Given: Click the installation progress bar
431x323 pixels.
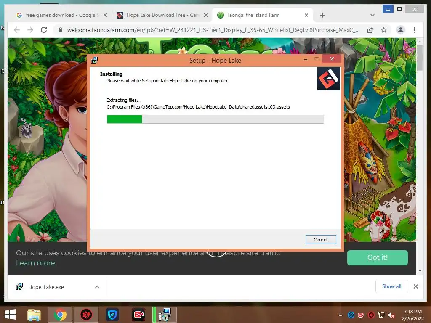Looking at the screenshot, I should point(215,119).
